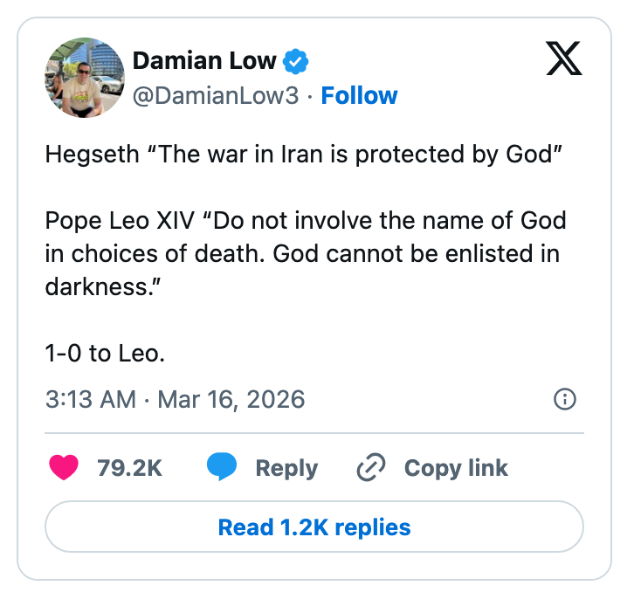634x599 pixels.
Task: Open the tweet info circle icon
Action: [565, 400]
